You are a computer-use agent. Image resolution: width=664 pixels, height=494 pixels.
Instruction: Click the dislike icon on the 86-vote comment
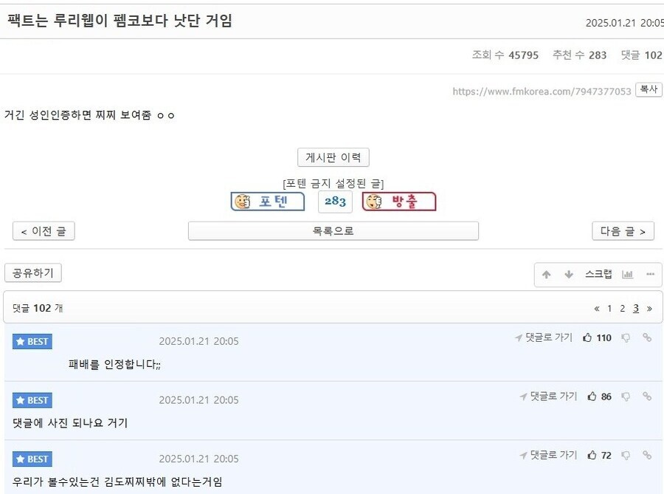626,397
